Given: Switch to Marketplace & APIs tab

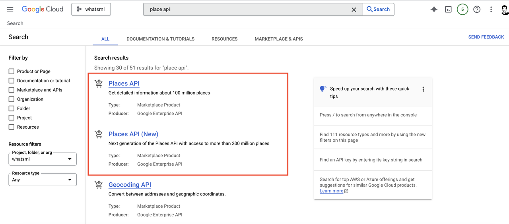Looking at the screenshot, I should 279,39.
